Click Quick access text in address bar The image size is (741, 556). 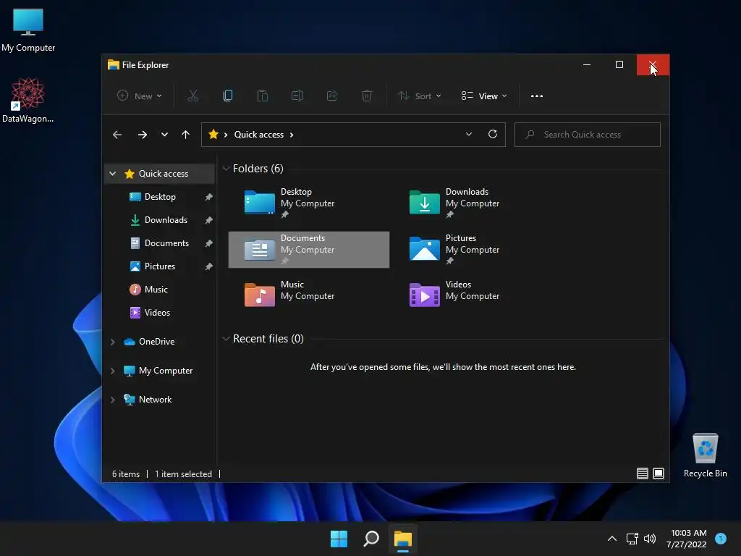[x=259, y=135]
